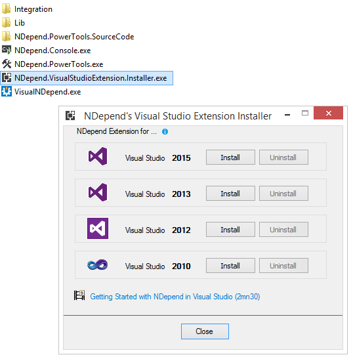
Task: Click the blue info icon beside NDepend Extension for
Action: [165, 131]
